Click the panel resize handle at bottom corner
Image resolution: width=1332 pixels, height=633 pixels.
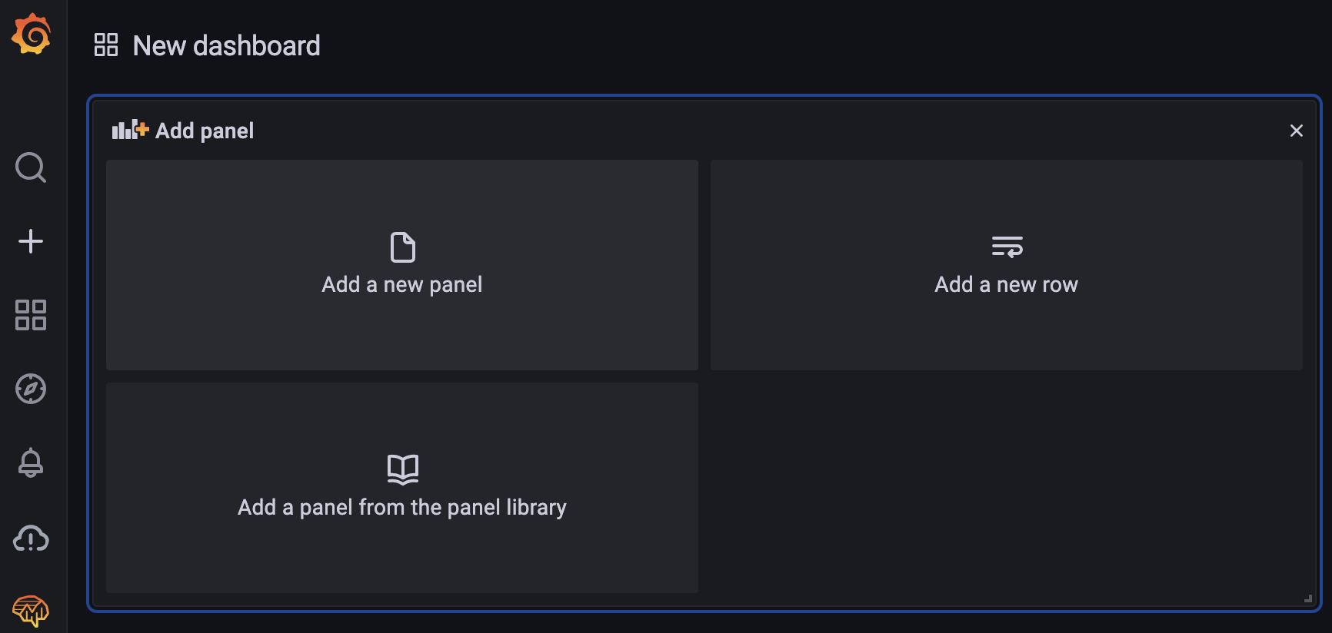pyautogui.click(x=1307, y=598)
